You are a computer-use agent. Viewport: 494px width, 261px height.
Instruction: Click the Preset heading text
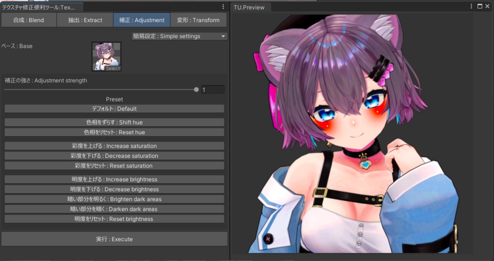coord(114,99)
